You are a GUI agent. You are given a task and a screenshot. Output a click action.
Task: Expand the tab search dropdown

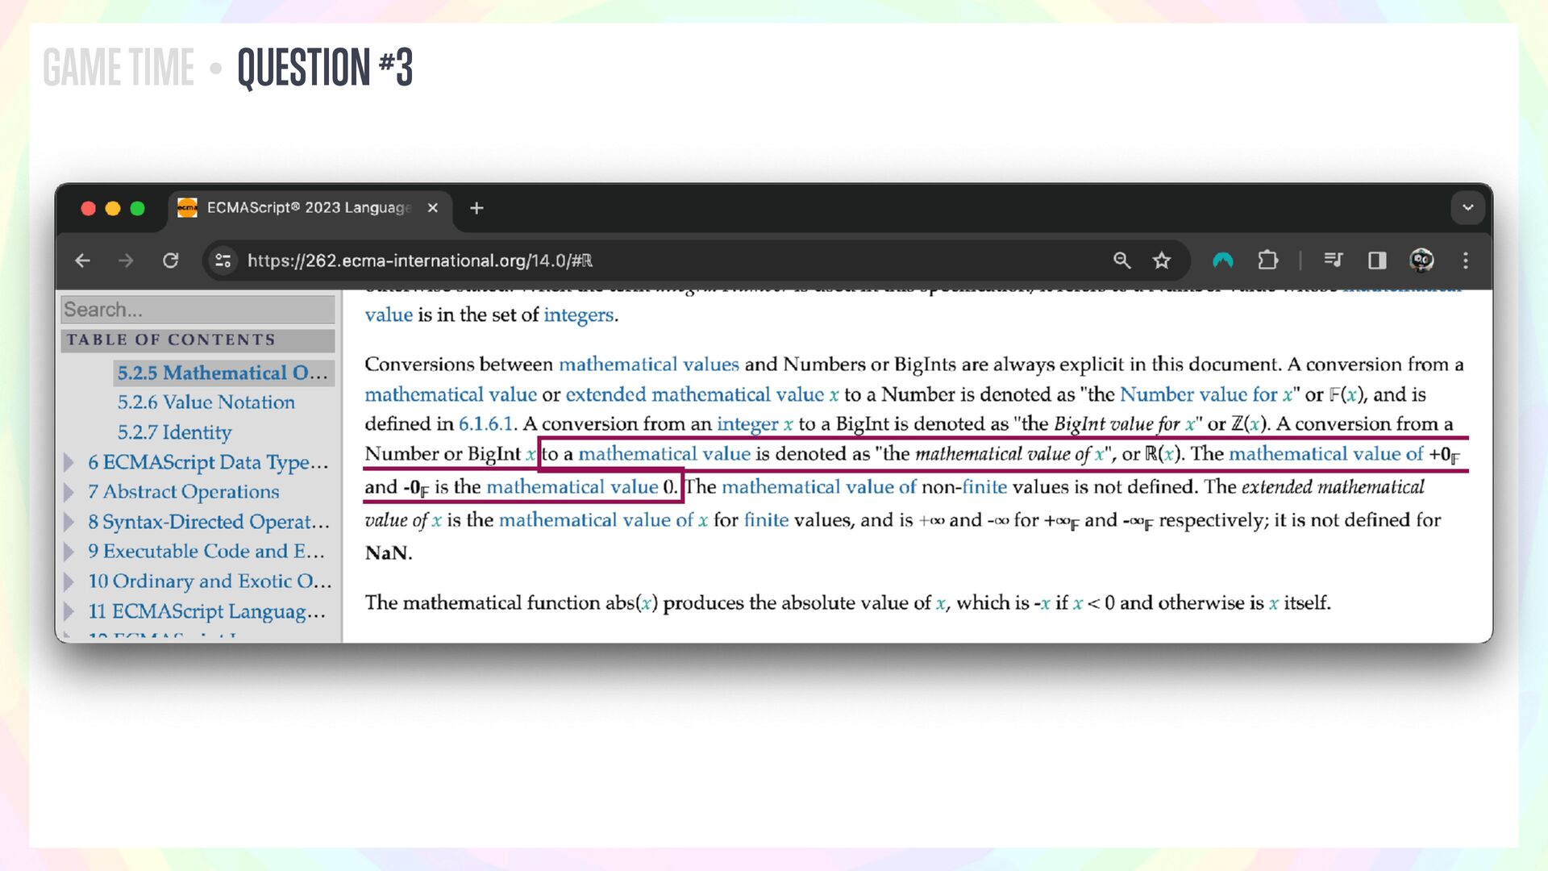(1467, 208)
